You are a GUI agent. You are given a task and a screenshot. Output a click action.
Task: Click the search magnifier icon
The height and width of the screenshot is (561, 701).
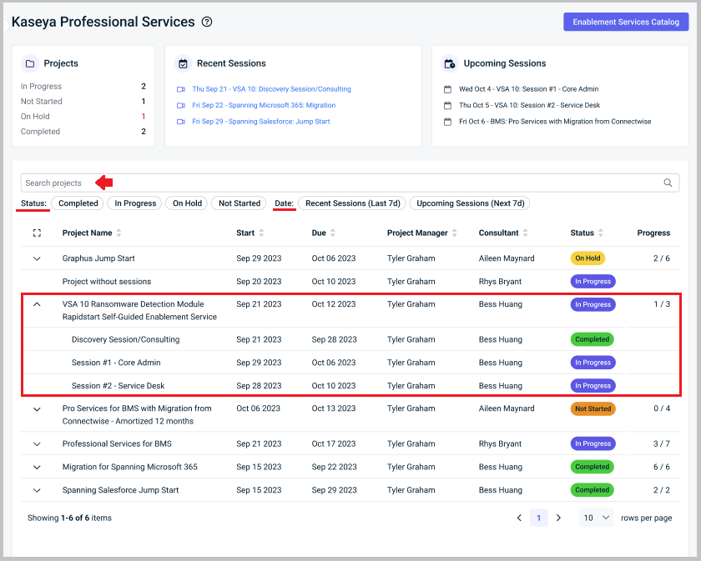coord(668,183)
